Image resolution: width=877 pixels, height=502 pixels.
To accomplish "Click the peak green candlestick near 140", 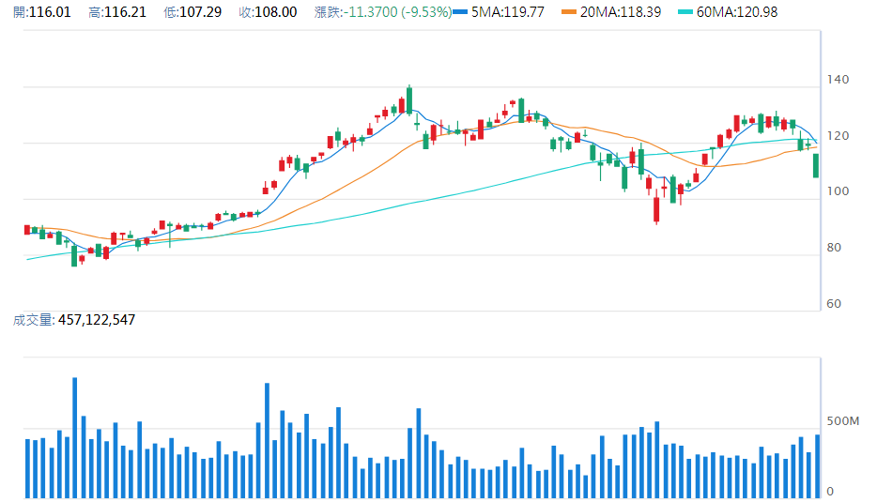I will [x=409, y=99].
